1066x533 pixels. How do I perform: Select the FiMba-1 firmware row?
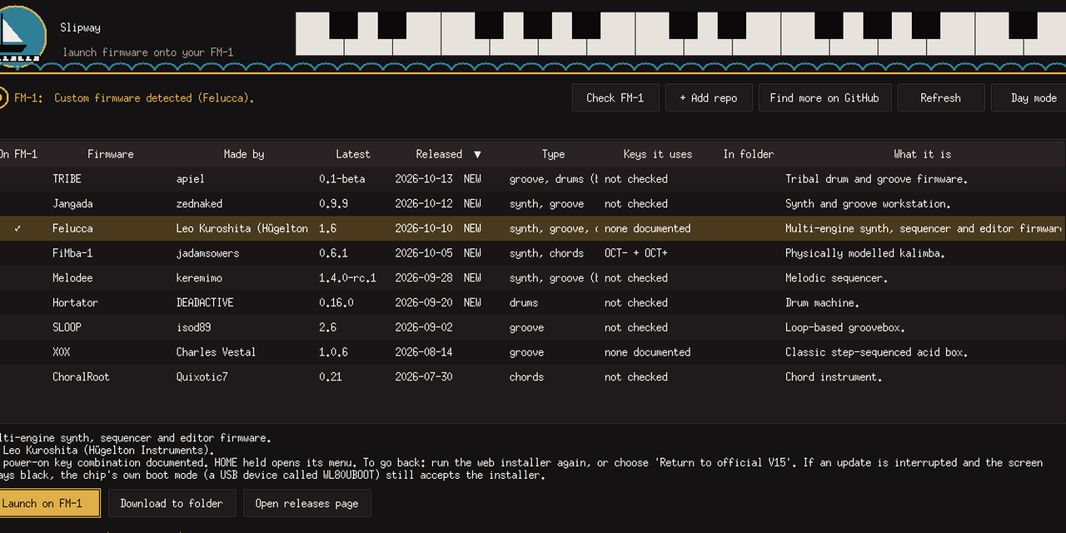[533, 253]
